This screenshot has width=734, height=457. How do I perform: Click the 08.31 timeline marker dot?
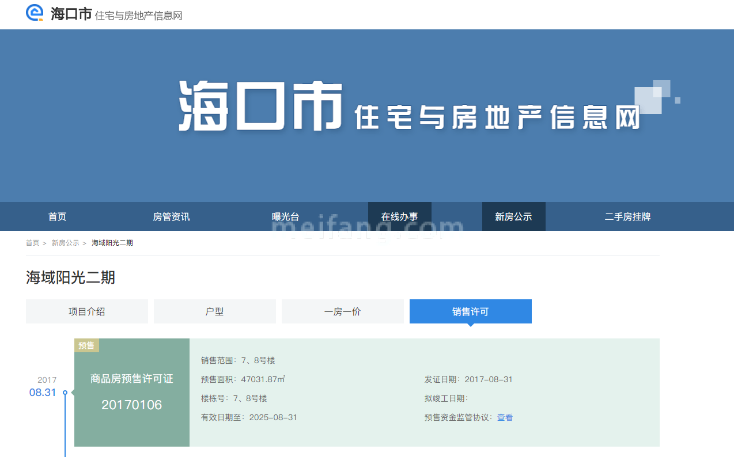65,393
